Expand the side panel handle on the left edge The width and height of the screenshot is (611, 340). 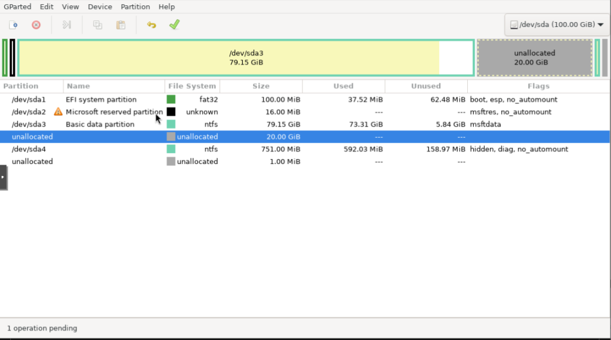point(3,177)
